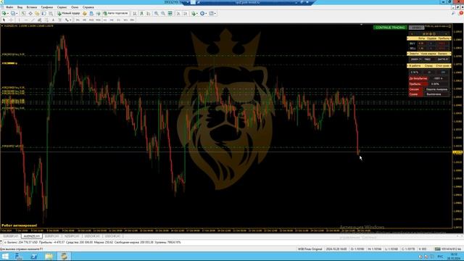Viewport: 464px width, 261px height.
Task: Expand the indicators dropdown arrow
Action: (x=197, y=14)
